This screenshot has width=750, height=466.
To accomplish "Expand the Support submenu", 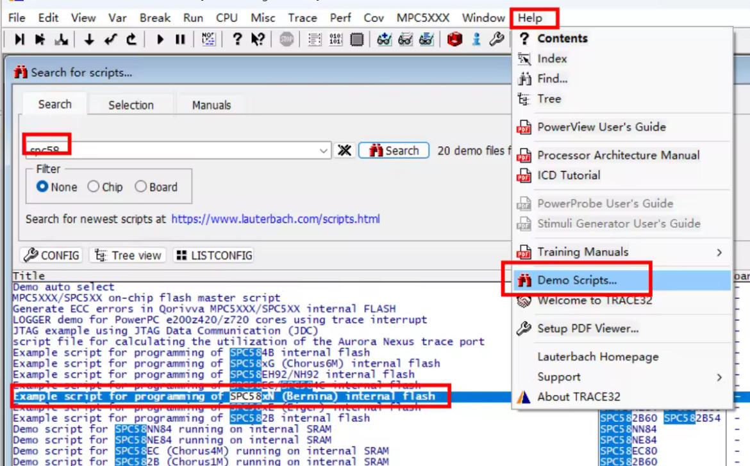I will [622, 377].
